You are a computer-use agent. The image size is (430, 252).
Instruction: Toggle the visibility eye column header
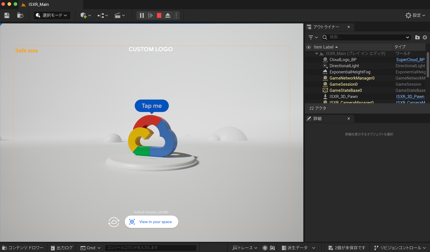tap(309, 47)
